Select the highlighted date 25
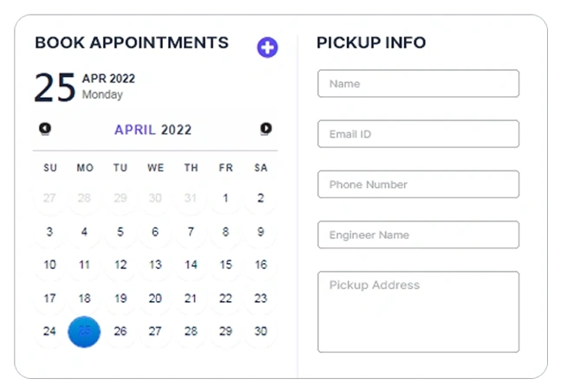561x392 pixels. click(84, 331)
